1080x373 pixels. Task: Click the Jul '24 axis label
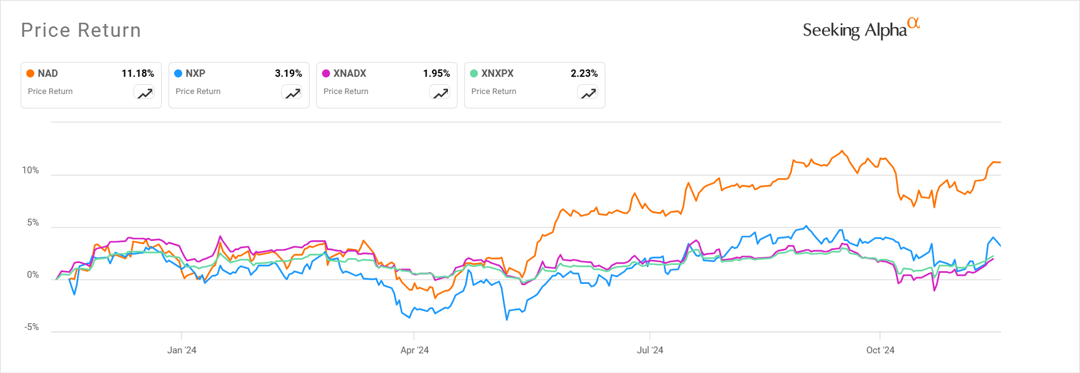click(650, 350)
